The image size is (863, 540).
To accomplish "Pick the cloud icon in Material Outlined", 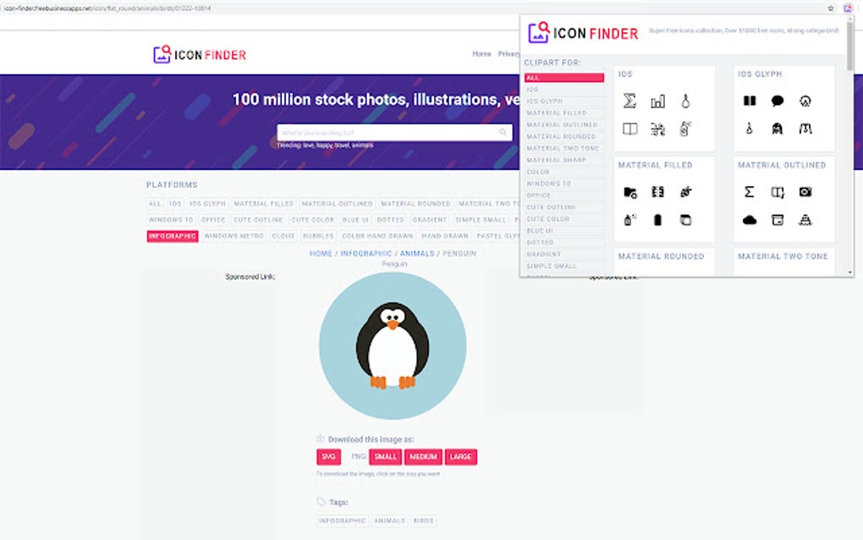I will tap(749, 220).
